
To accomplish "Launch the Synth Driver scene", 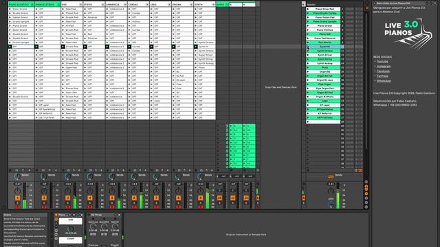I will tap(308, 55).
